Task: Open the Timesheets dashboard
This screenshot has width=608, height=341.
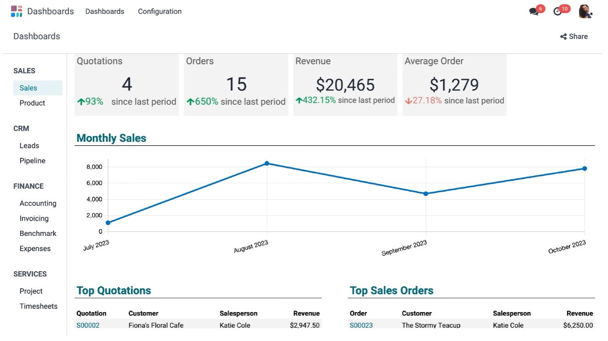Action: [39, 307]
